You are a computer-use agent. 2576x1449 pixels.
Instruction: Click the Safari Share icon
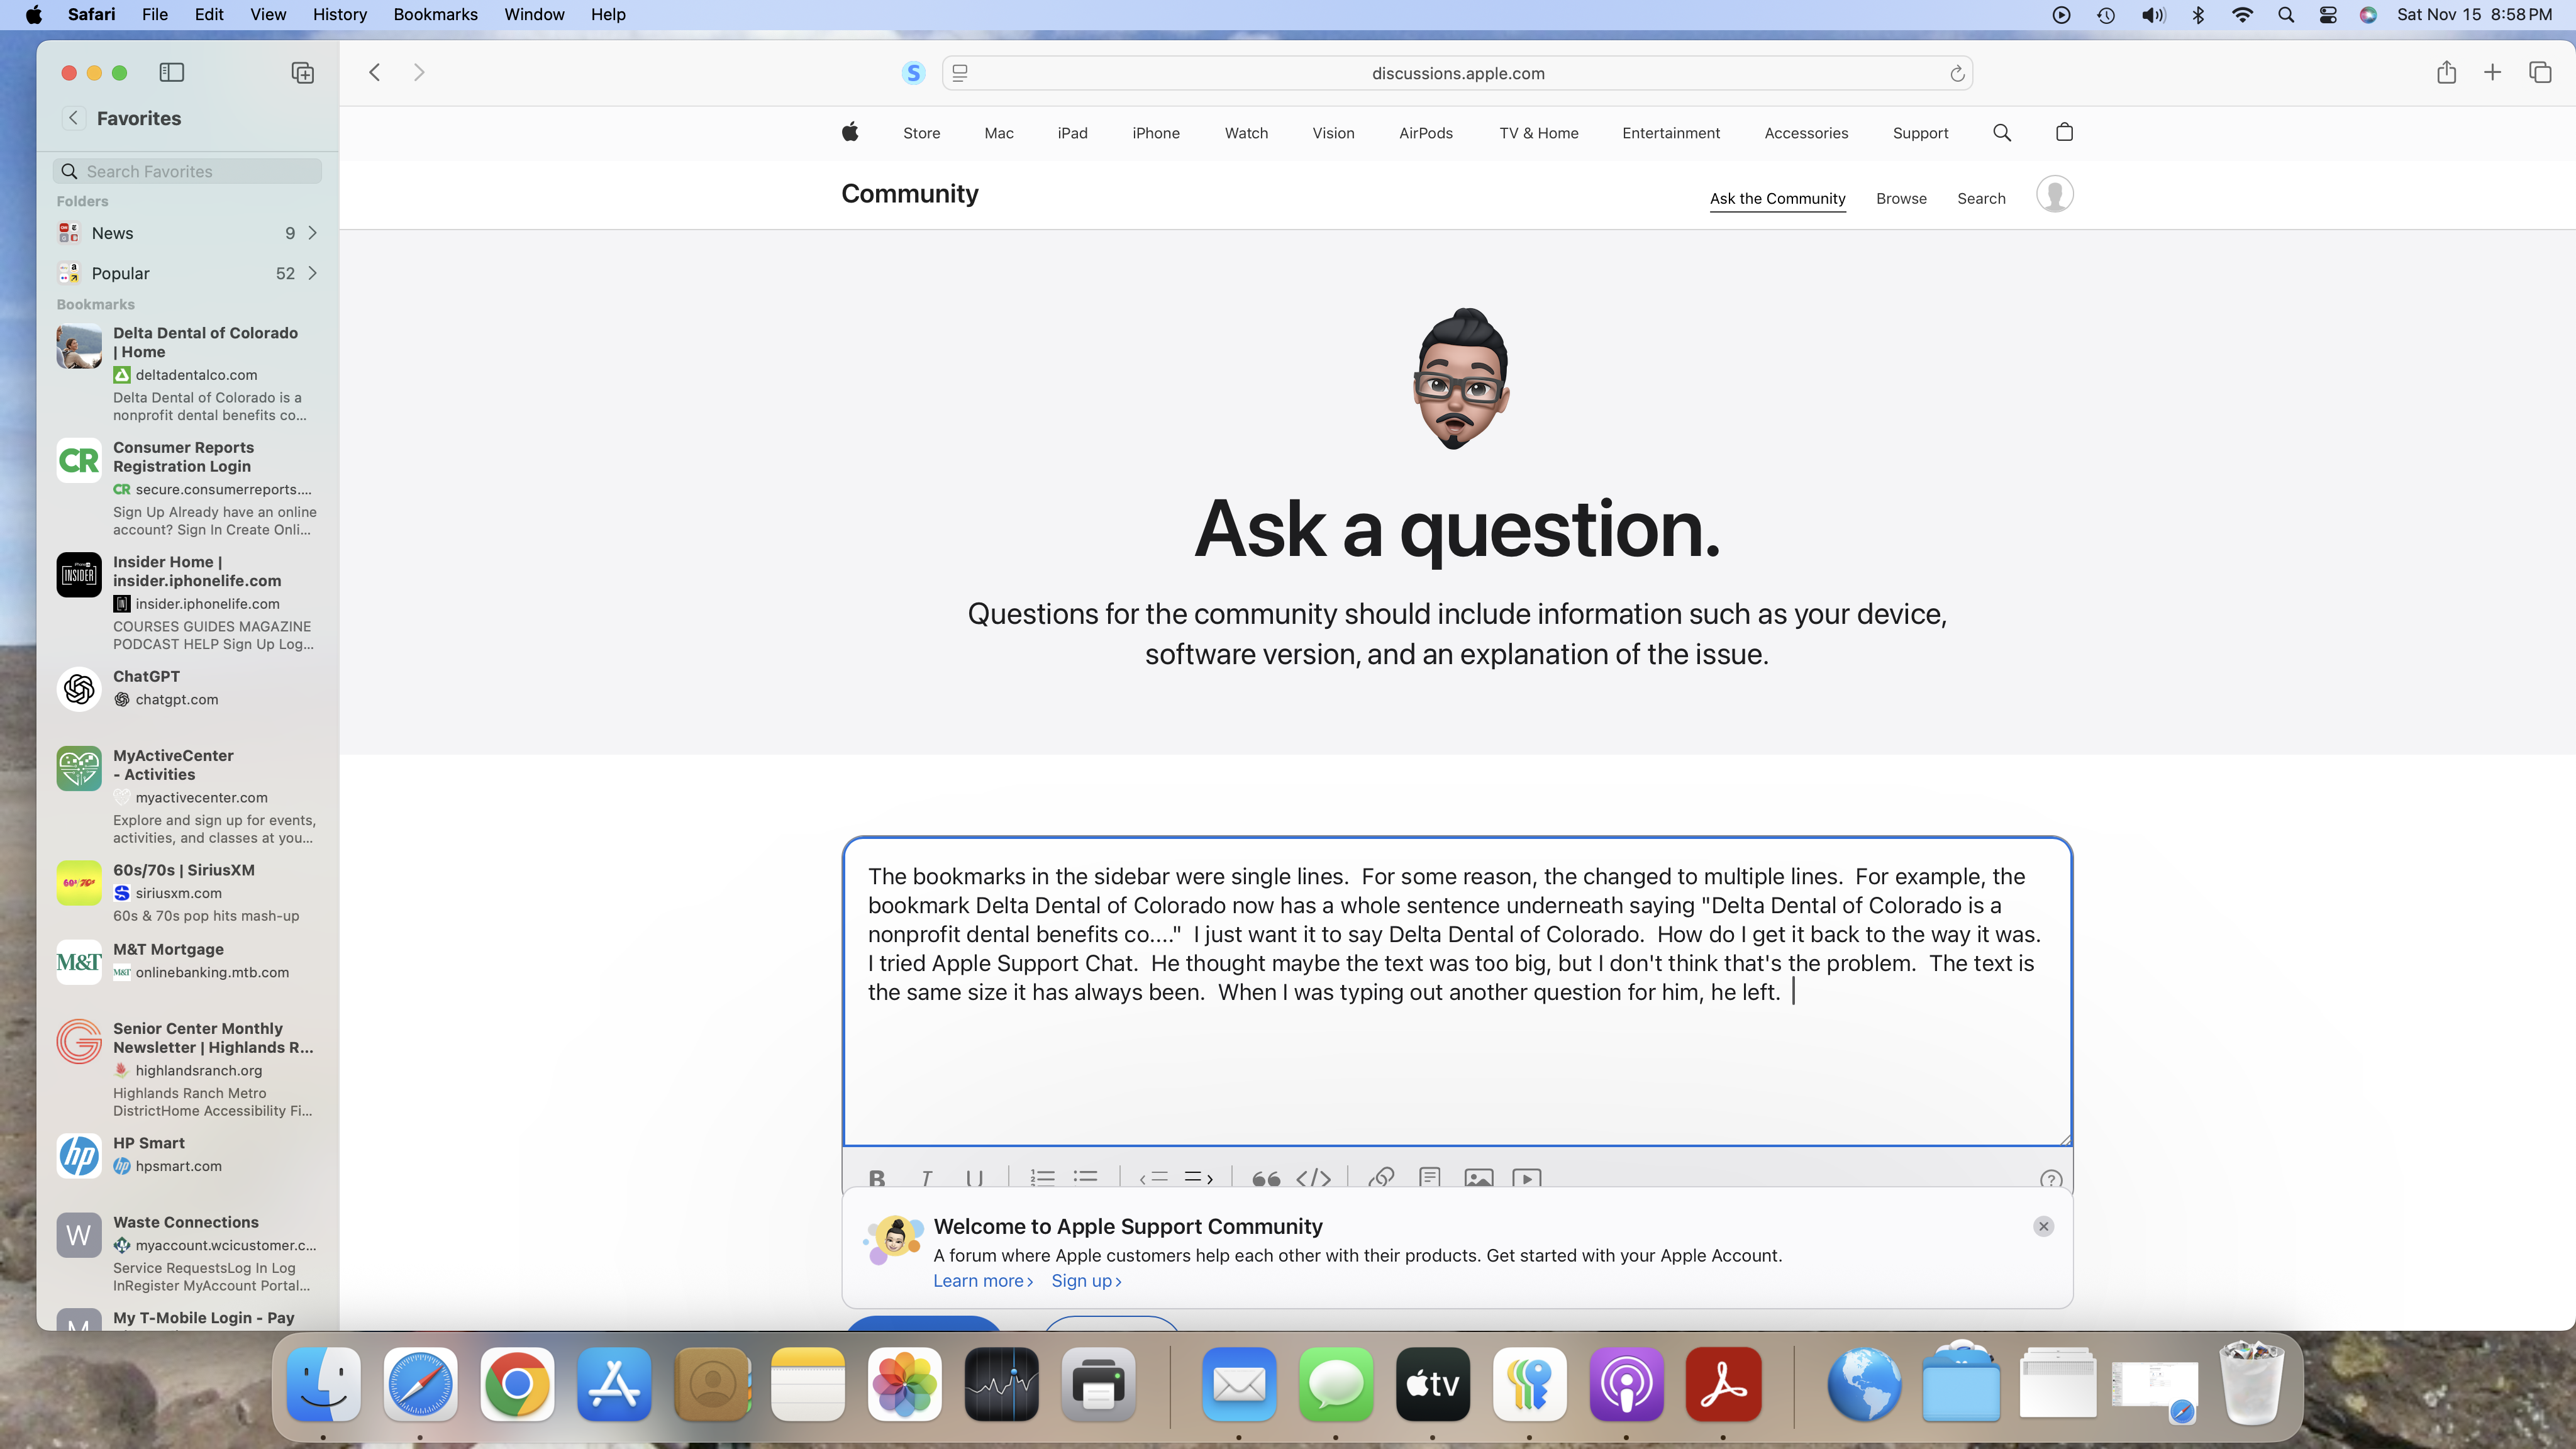2446,72
